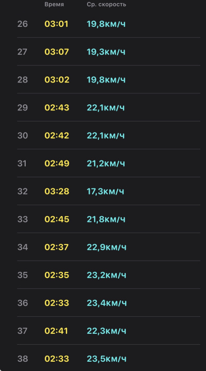The width and height of the screenshot is (206, 371).
Task: Click speed 17,3км/ч in split 32
Action: [x=106, y=191]
